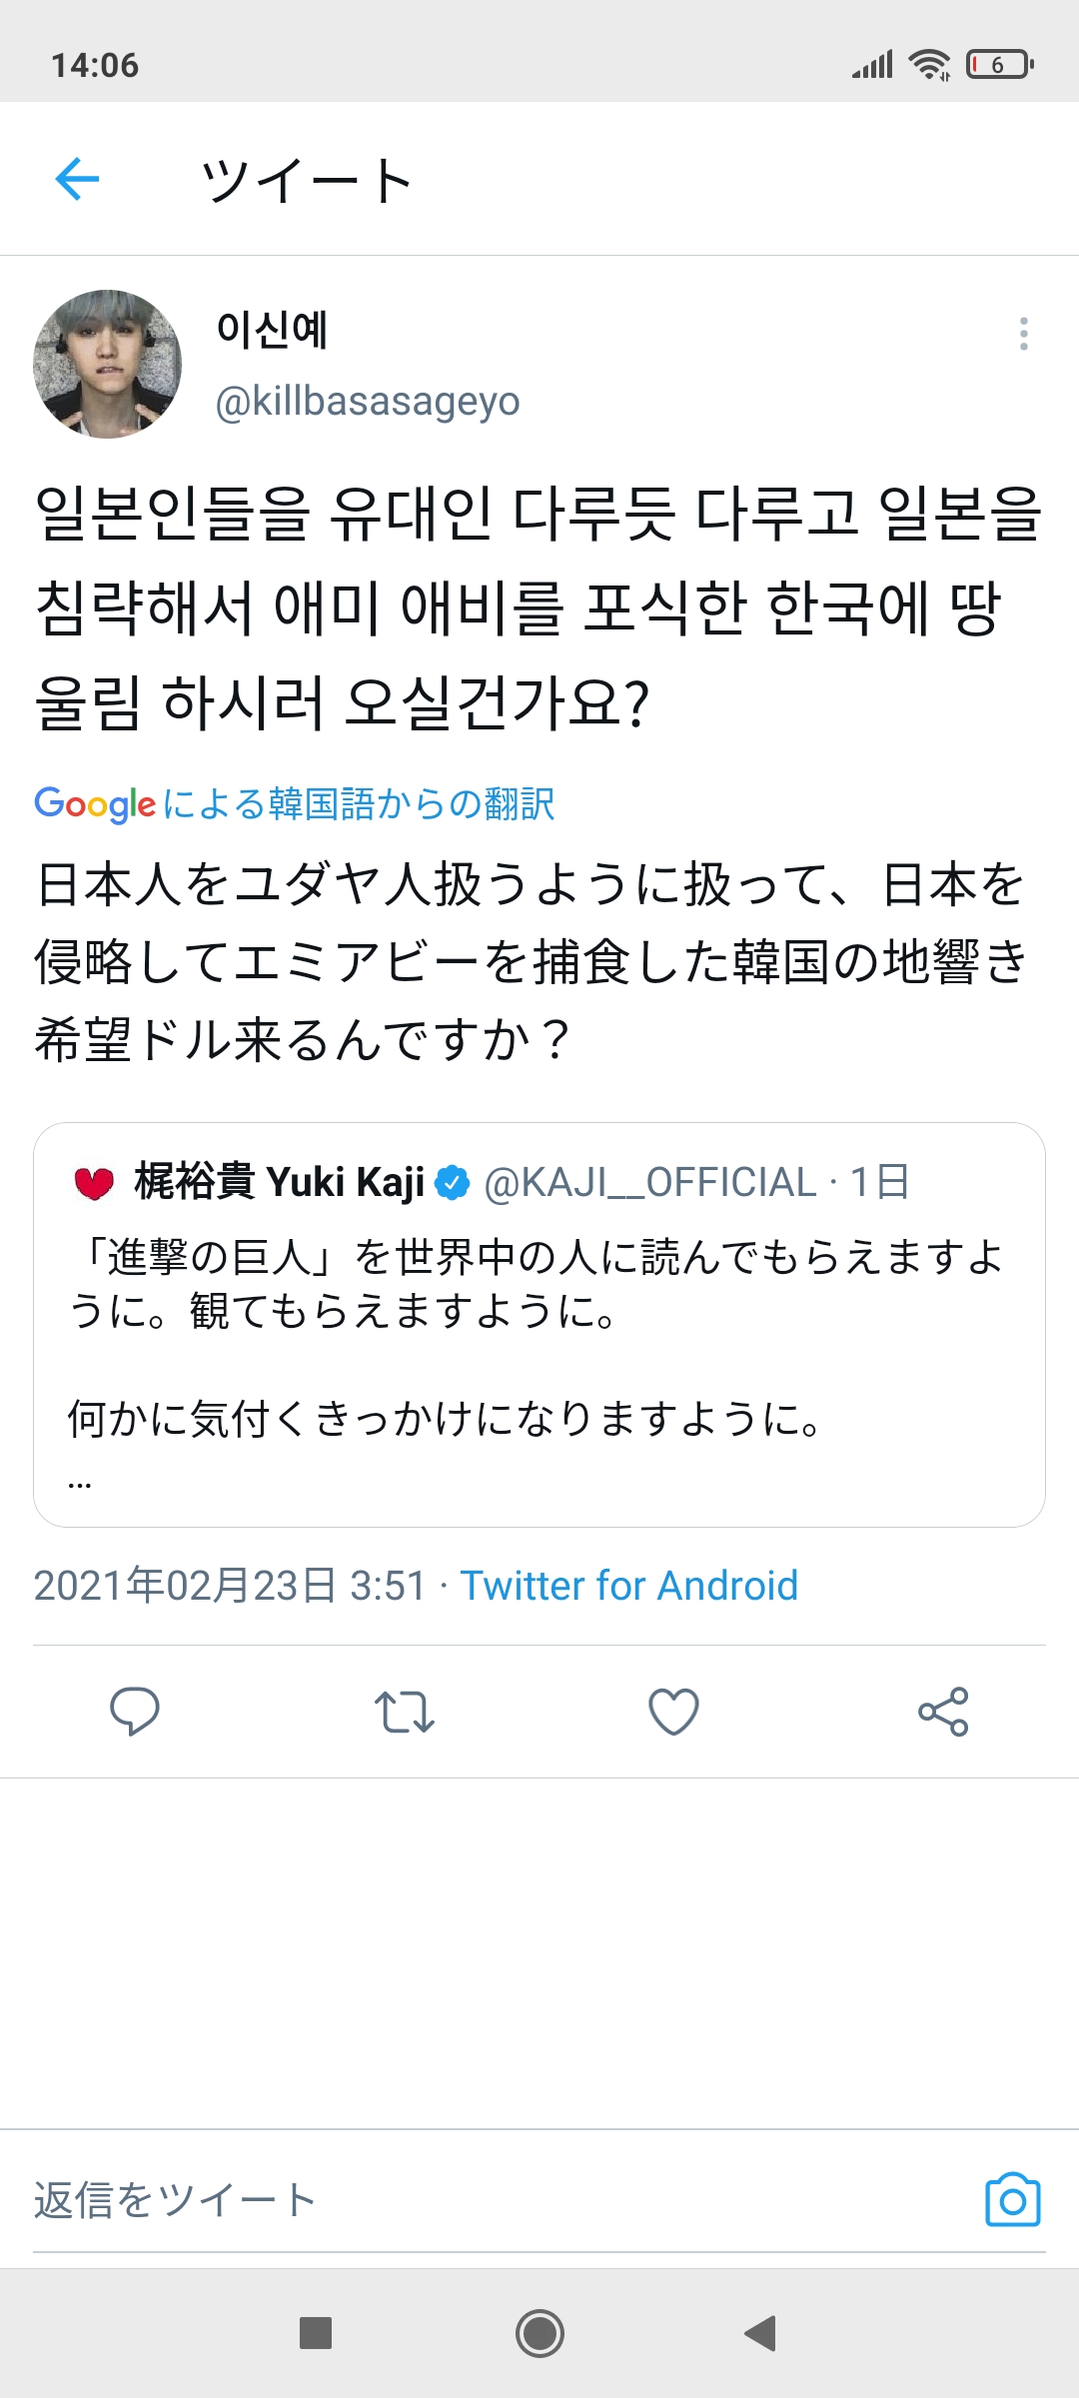
Task: Expand the truncated quoted tweet ellipsis
Action: coord(80,1485)
